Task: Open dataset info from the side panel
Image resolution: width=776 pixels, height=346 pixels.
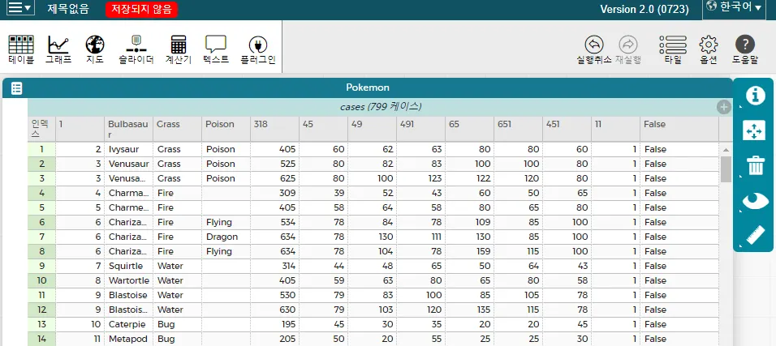Action: pyautogui.click(x=755, y=96)
